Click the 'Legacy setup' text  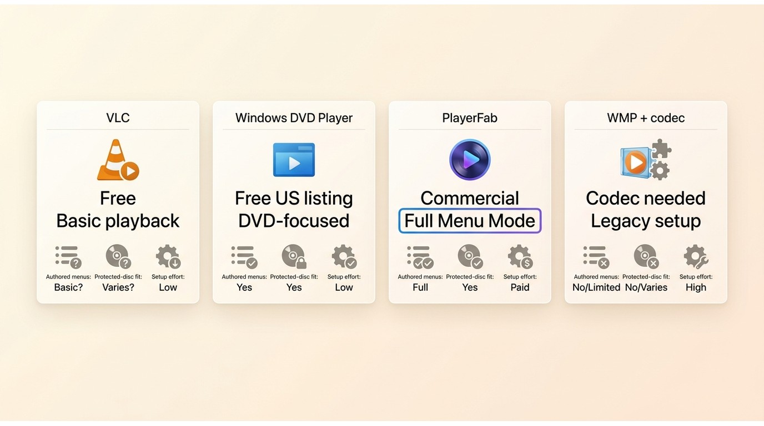pos(646,221)
